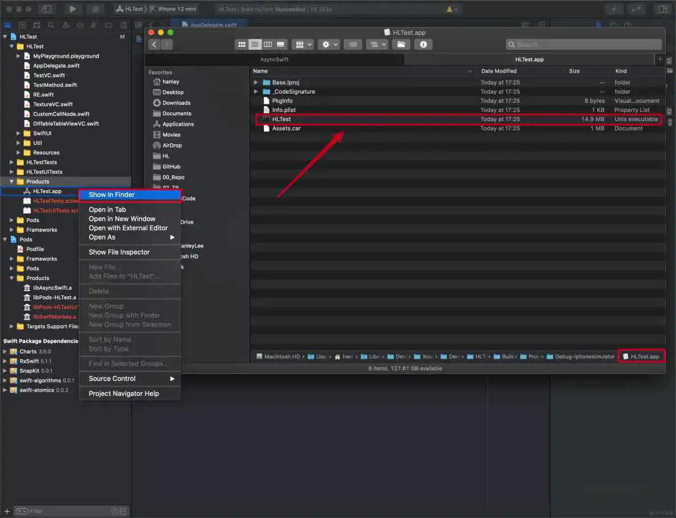The image size is (676, 518).
Task: Click the Finder search field
Action: tap(584, 45)
